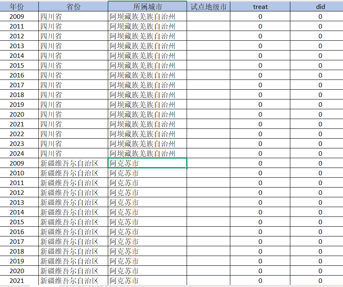Click empty 试点地级市 cell in 阿克苏市 2012 row
Viewport: 343px width, 287px height.
208,192
